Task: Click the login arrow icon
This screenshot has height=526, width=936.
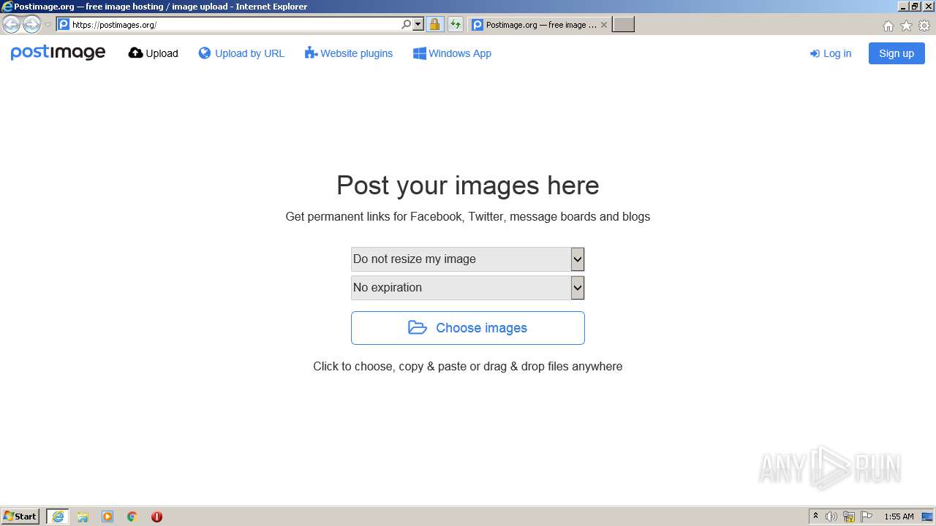Action: 815,53
